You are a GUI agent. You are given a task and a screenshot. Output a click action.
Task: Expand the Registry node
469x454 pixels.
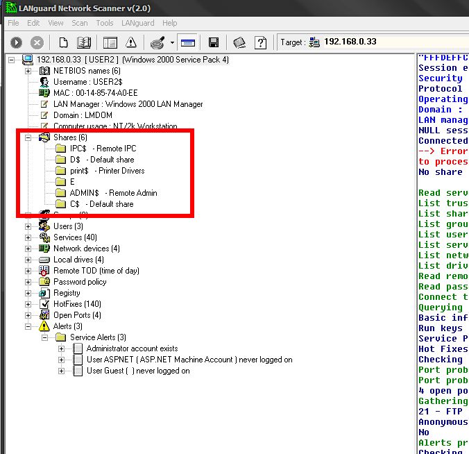28,293
